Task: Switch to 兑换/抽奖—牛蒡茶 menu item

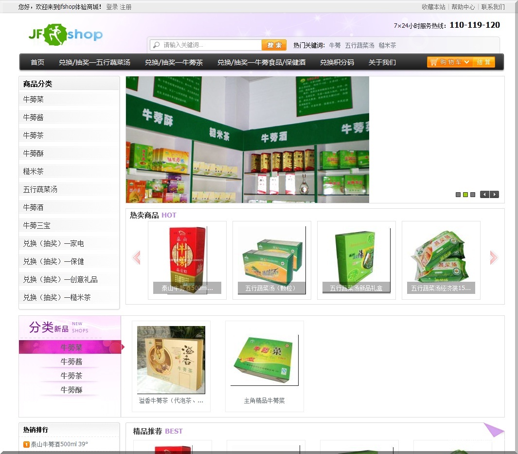Action: click(x=175, y=62)
